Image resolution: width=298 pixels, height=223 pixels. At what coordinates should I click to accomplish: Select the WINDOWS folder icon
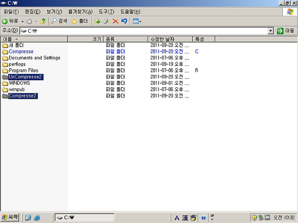coord(5,83)
